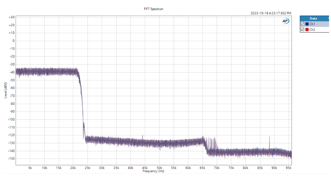Viewport: 331px width, 179px height.
Task: Click the Data legend header
Action: (x=313, y=19)
